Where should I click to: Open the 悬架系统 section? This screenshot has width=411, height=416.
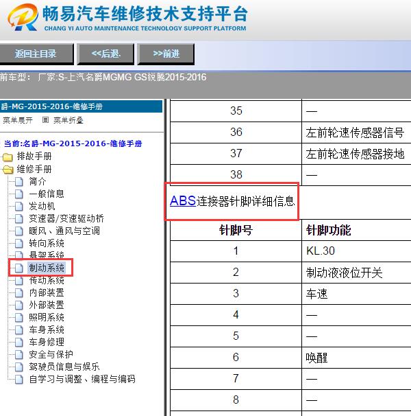click(x=47, y=255)
